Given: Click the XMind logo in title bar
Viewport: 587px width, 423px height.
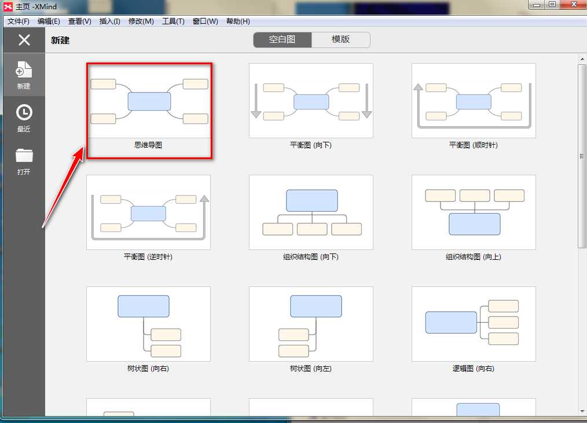Looking at the screenshot, I should [8, 6].
